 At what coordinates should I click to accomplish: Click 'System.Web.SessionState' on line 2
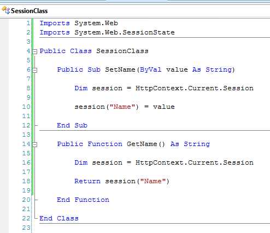click(x=125, y=32)
